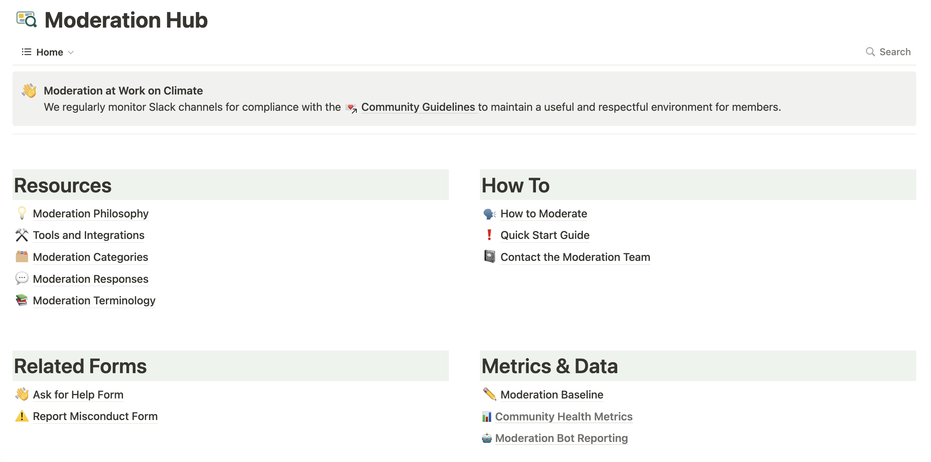Click the bar chart Health Metrics icon

click(x=487, y=417)
